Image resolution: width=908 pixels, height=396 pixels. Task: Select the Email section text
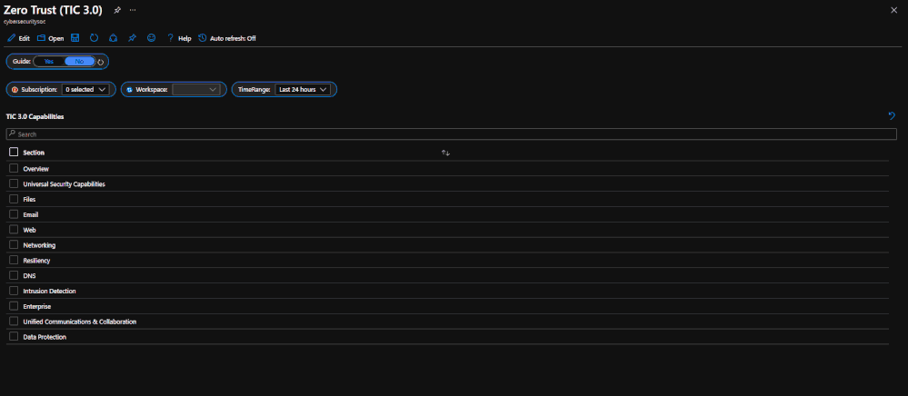pos(31,214)
